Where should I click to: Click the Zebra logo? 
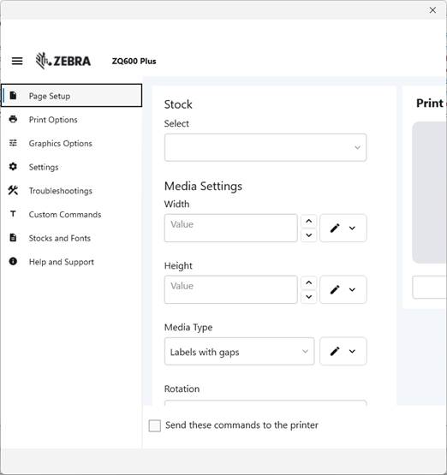63,61
